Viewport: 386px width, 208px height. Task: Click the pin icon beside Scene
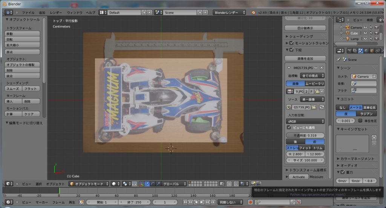click(x=339, y=59)
